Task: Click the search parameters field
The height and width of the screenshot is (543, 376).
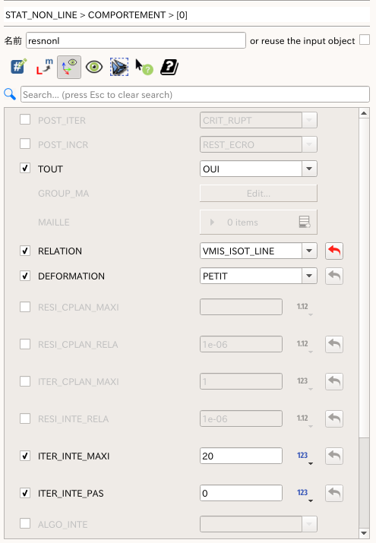Action: (x=195, y=94)
